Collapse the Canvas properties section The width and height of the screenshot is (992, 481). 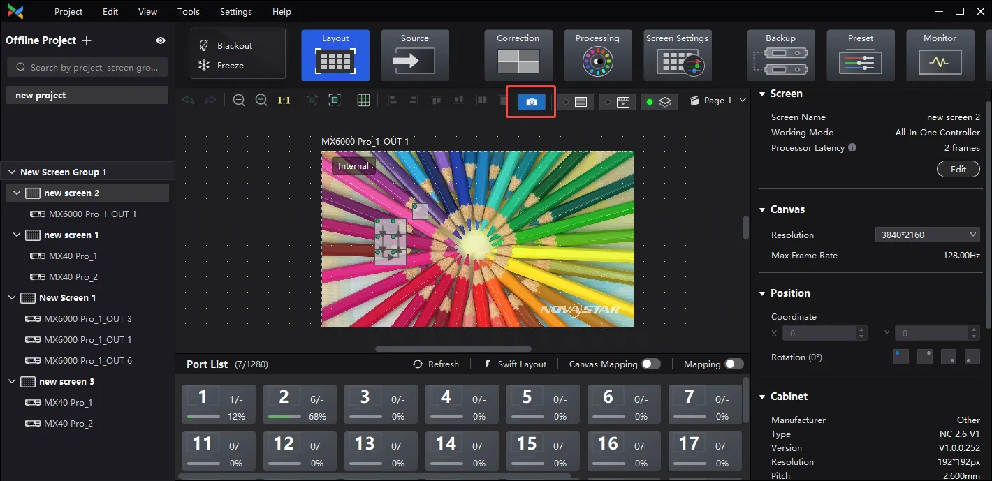[x=762, y=209]
